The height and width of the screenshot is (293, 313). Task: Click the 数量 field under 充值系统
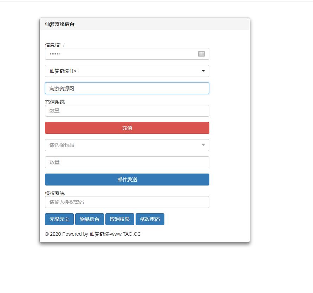coord(127,111)
